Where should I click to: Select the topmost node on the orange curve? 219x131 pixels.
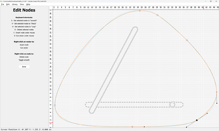(x=140, y=11)
